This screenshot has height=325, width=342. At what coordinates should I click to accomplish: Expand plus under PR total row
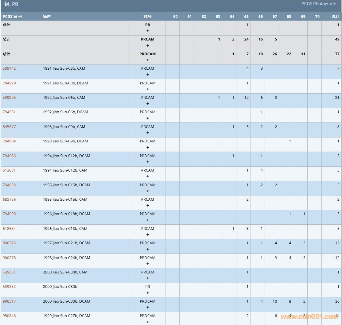tap(148, 31)
